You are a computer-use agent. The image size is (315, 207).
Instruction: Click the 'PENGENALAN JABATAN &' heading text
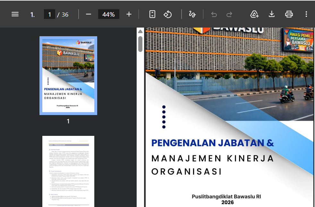[213, 143]
